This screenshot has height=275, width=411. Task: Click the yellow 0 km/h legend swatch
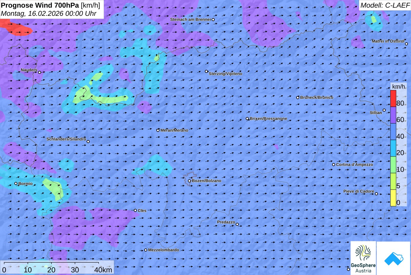(393, 198)
